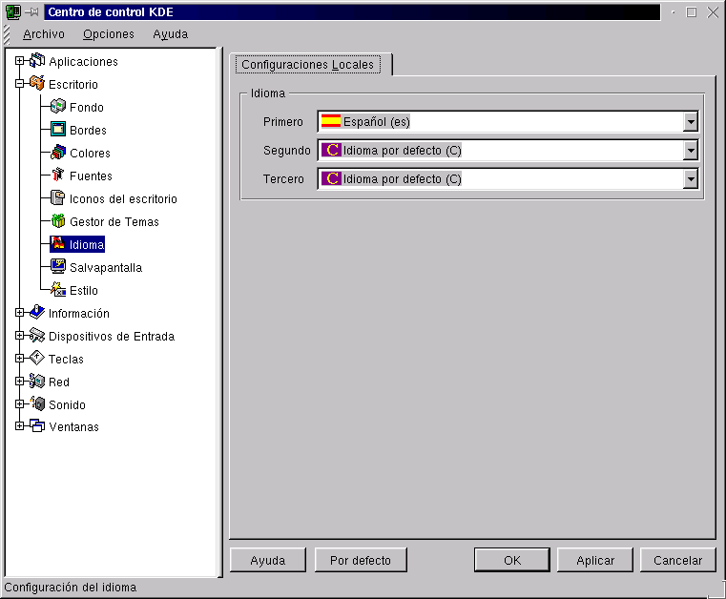Open the Estilo module icon
726x599 pixels.
pos(58,290)
